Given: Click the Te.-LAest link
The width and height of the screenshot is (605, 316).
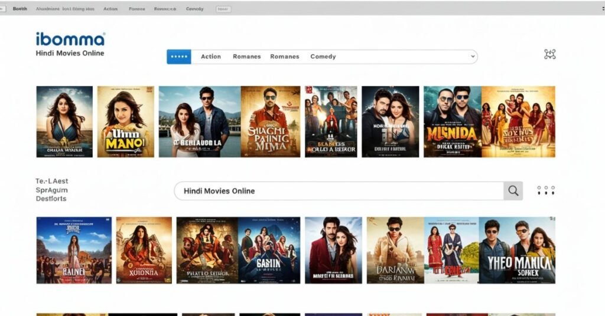Looking at the screenshot, I should click(52, 181).
